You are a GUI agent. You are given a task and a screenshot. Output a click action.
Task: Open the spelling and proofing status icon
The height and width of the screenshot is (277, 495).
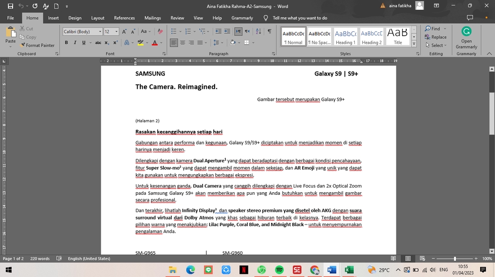tap(59, 258)
